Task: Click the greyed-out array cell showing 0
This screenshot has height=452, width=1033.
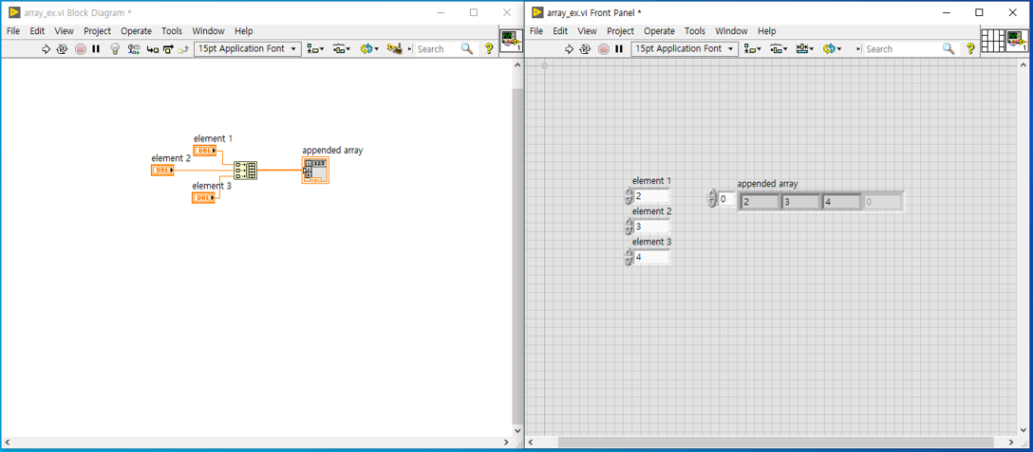Action: tap(881, 202)
